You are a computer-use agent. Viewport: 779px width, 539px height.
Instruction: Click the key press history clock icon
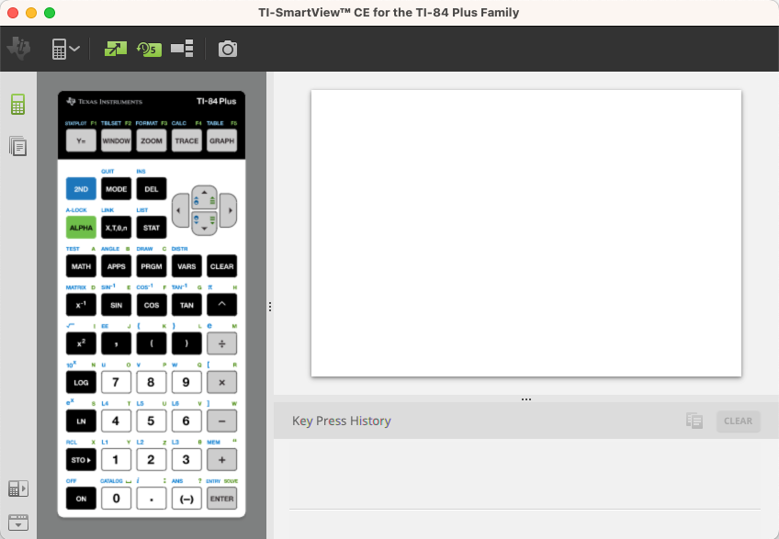149,49
